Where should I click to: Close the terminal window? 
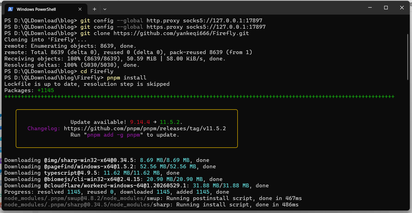click(x=402, y=8)
